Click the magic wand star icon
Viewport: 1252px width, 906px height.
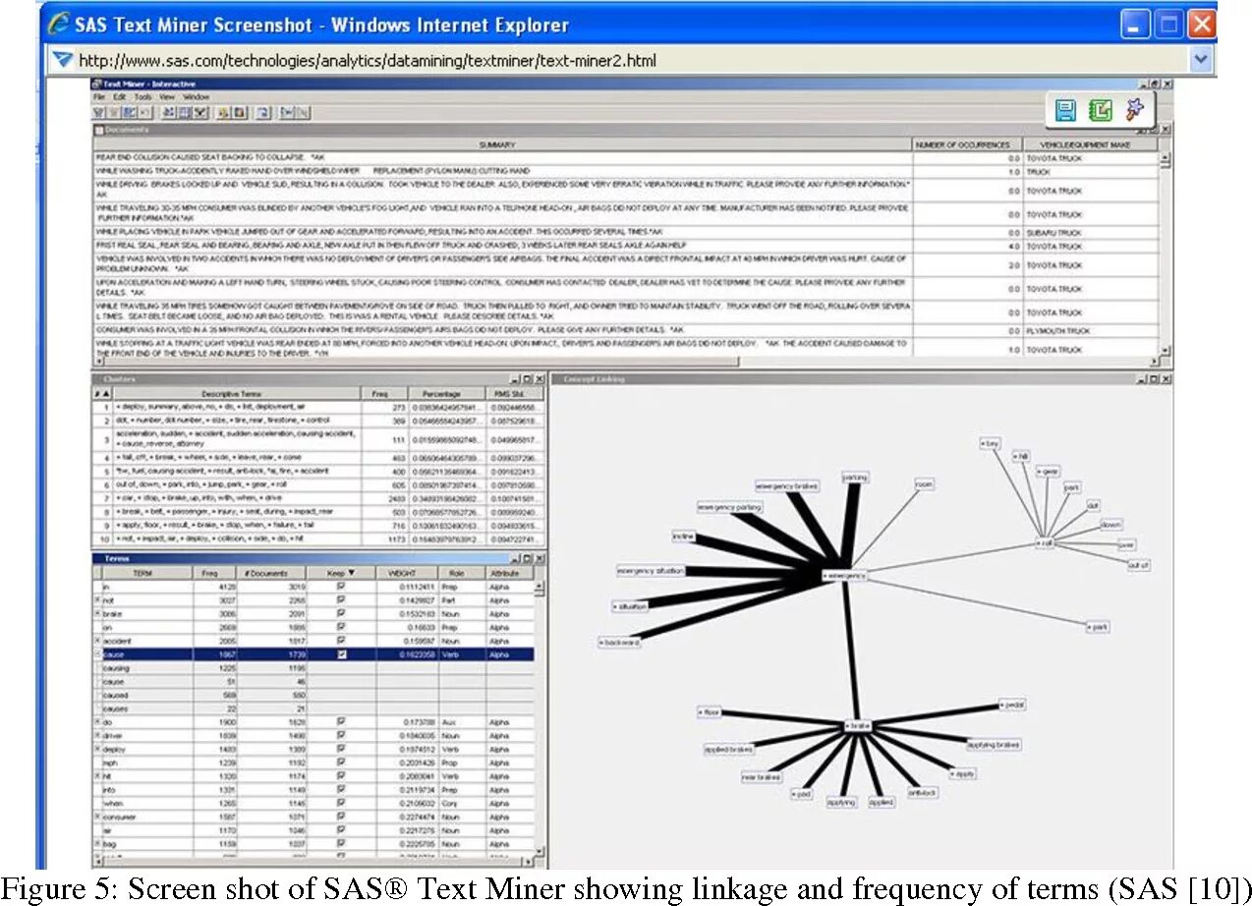click(x=1135, y=110)
